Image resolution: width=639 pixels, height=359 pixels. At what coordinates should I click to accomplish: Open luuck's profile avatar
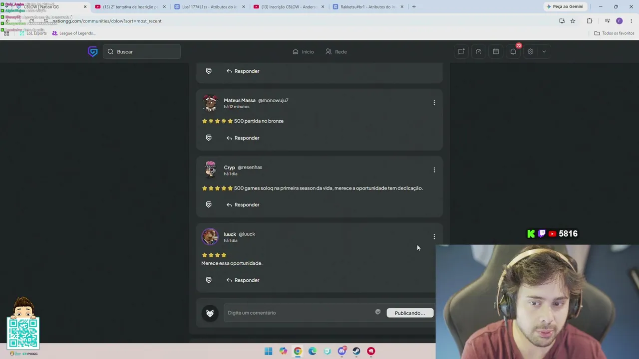[x=210, y=236]
